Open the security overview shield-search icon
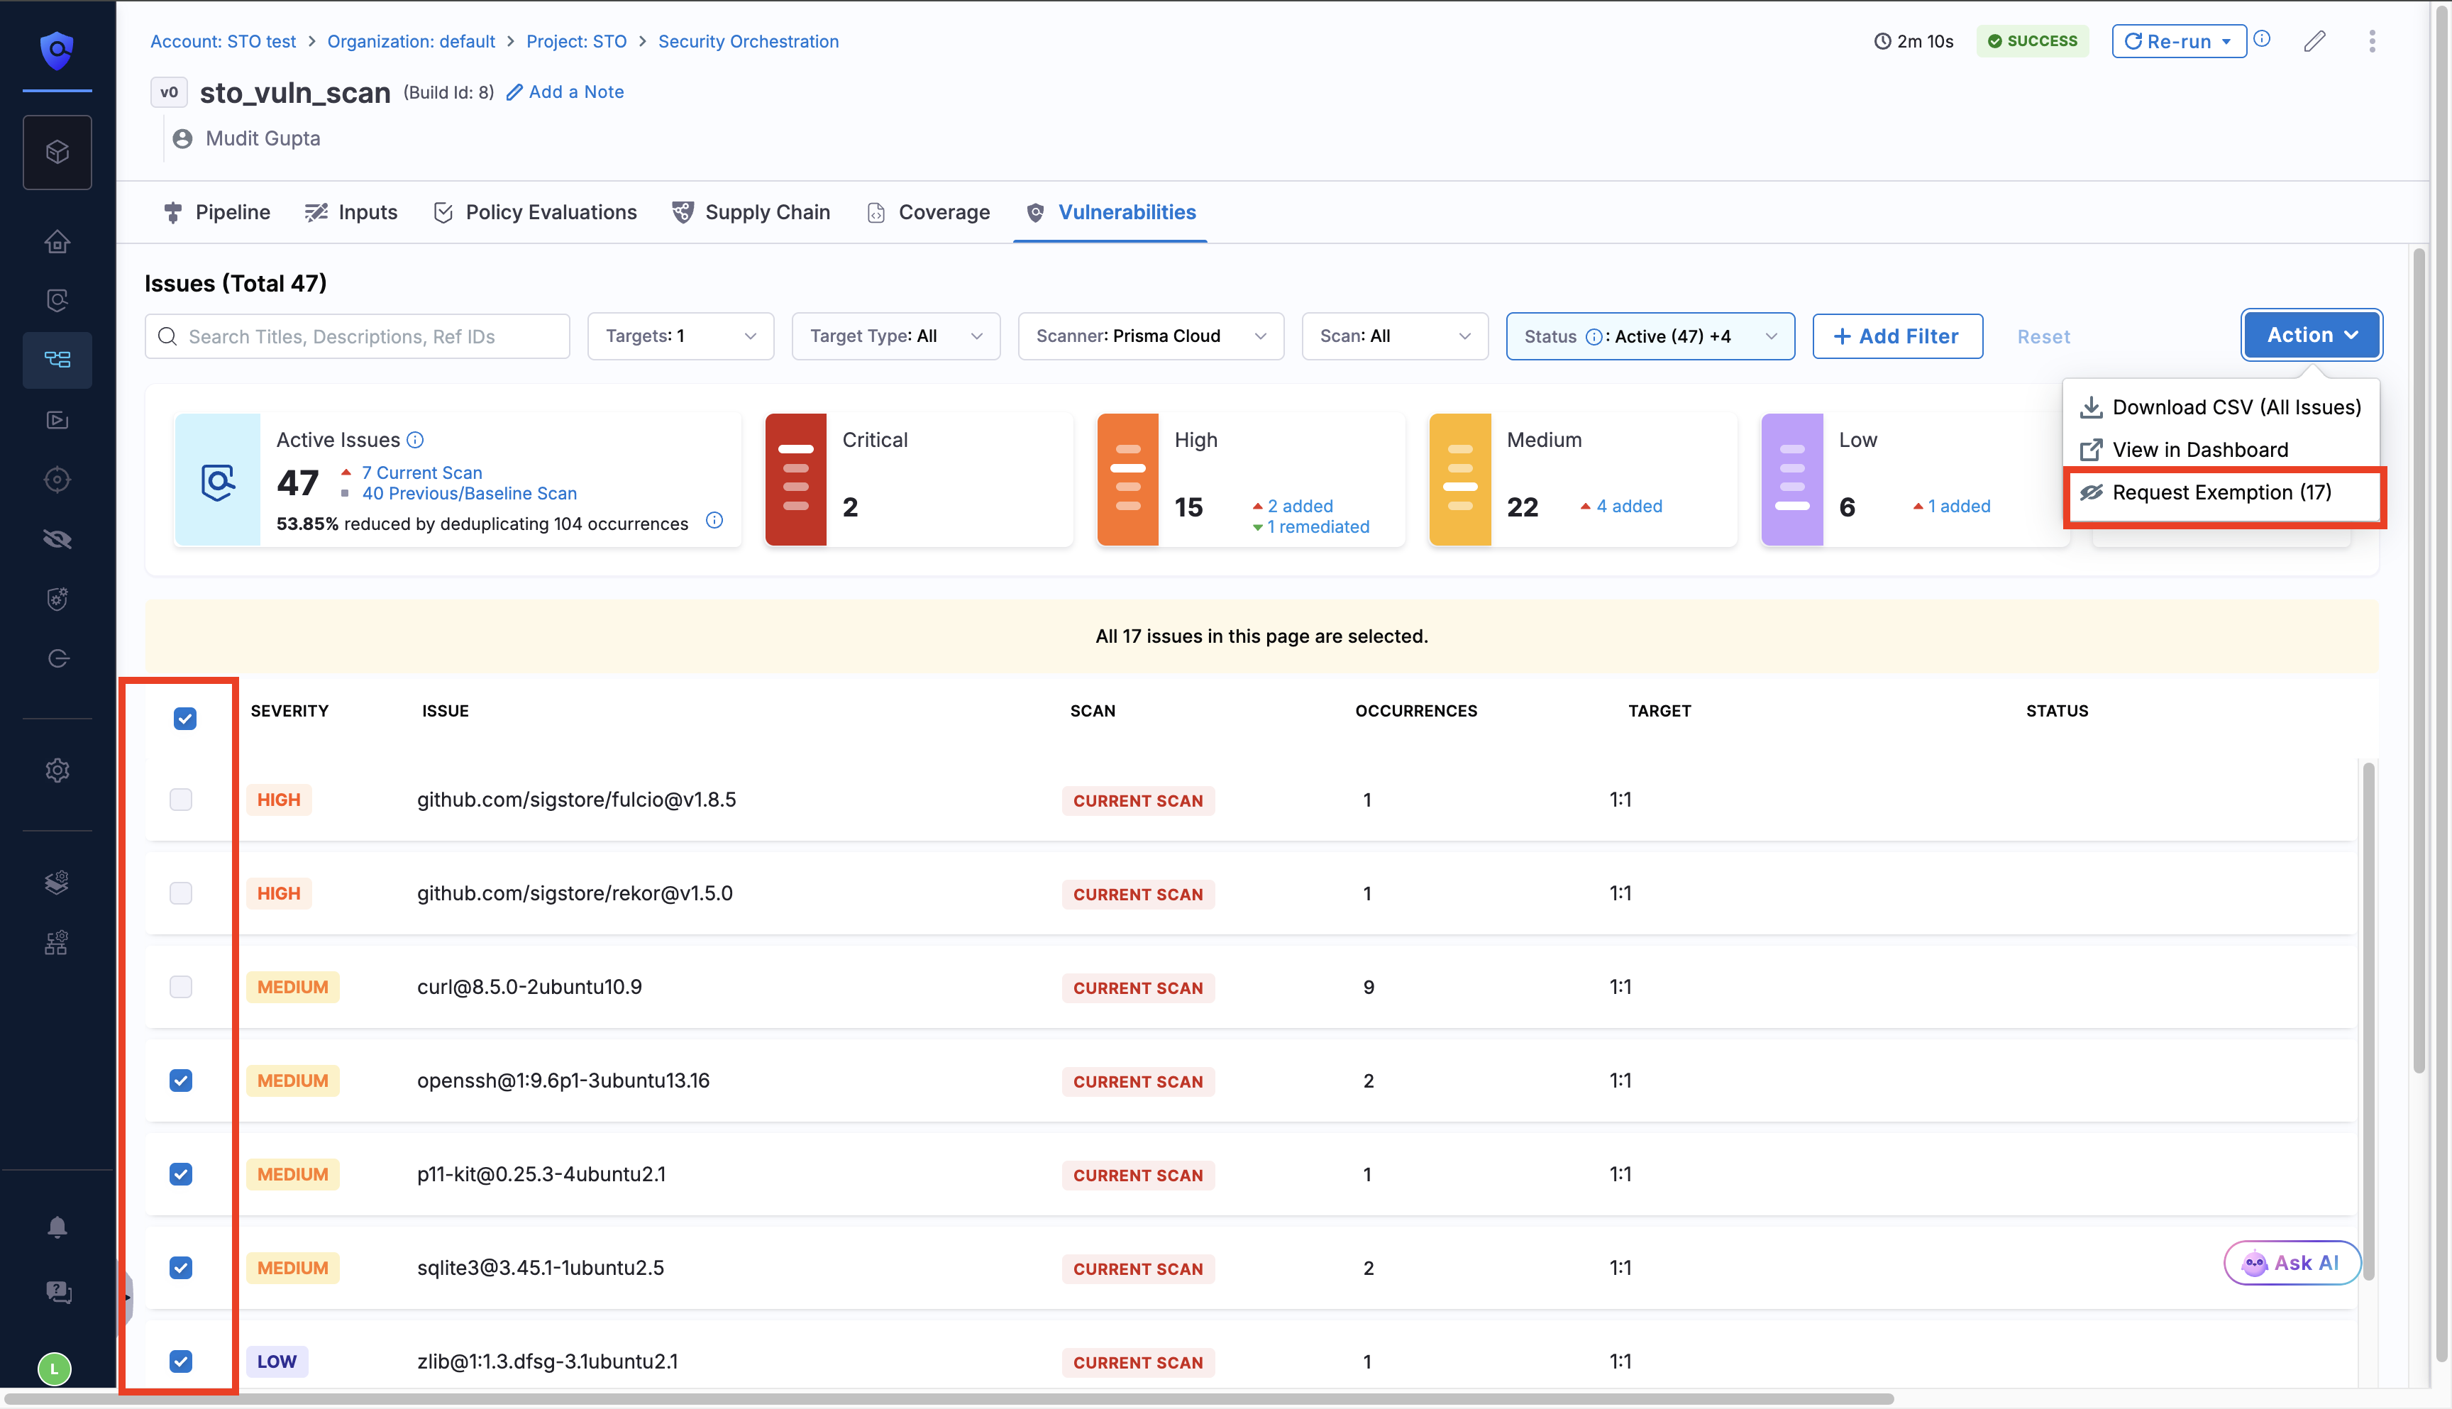Screen dimensions: 2452x1409 [57, 301]
